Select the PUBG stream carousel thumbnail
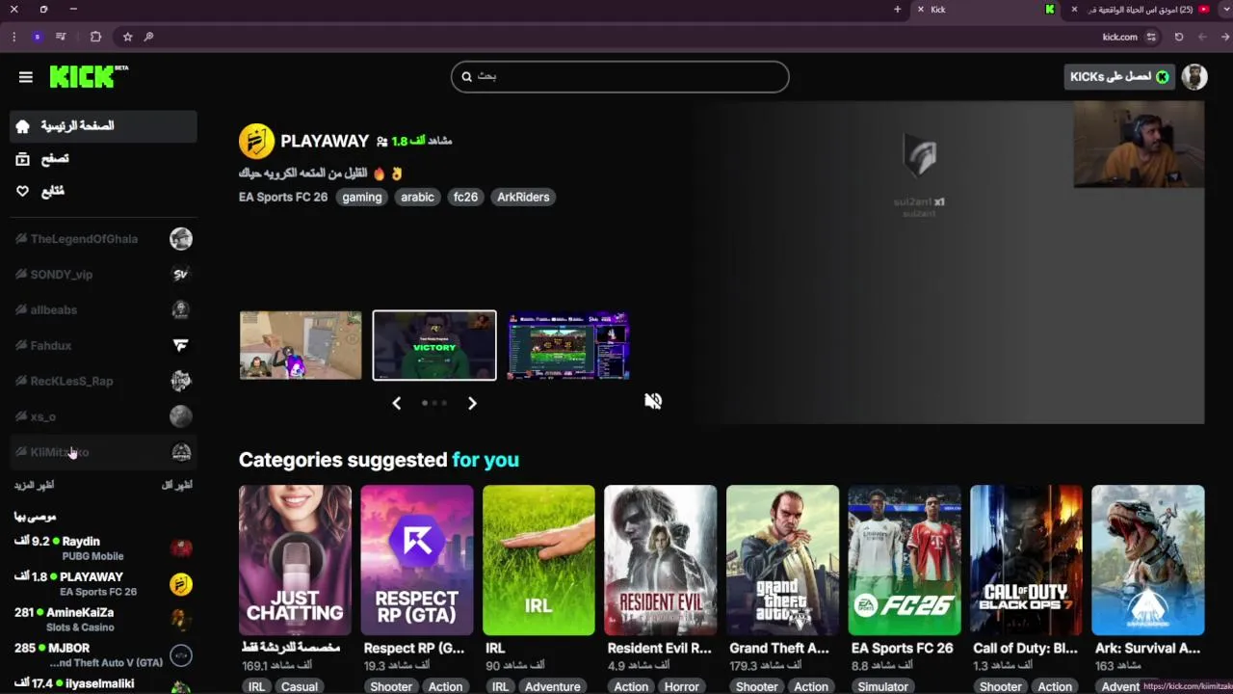This screenshot has width=1233, height=694. 301,345
